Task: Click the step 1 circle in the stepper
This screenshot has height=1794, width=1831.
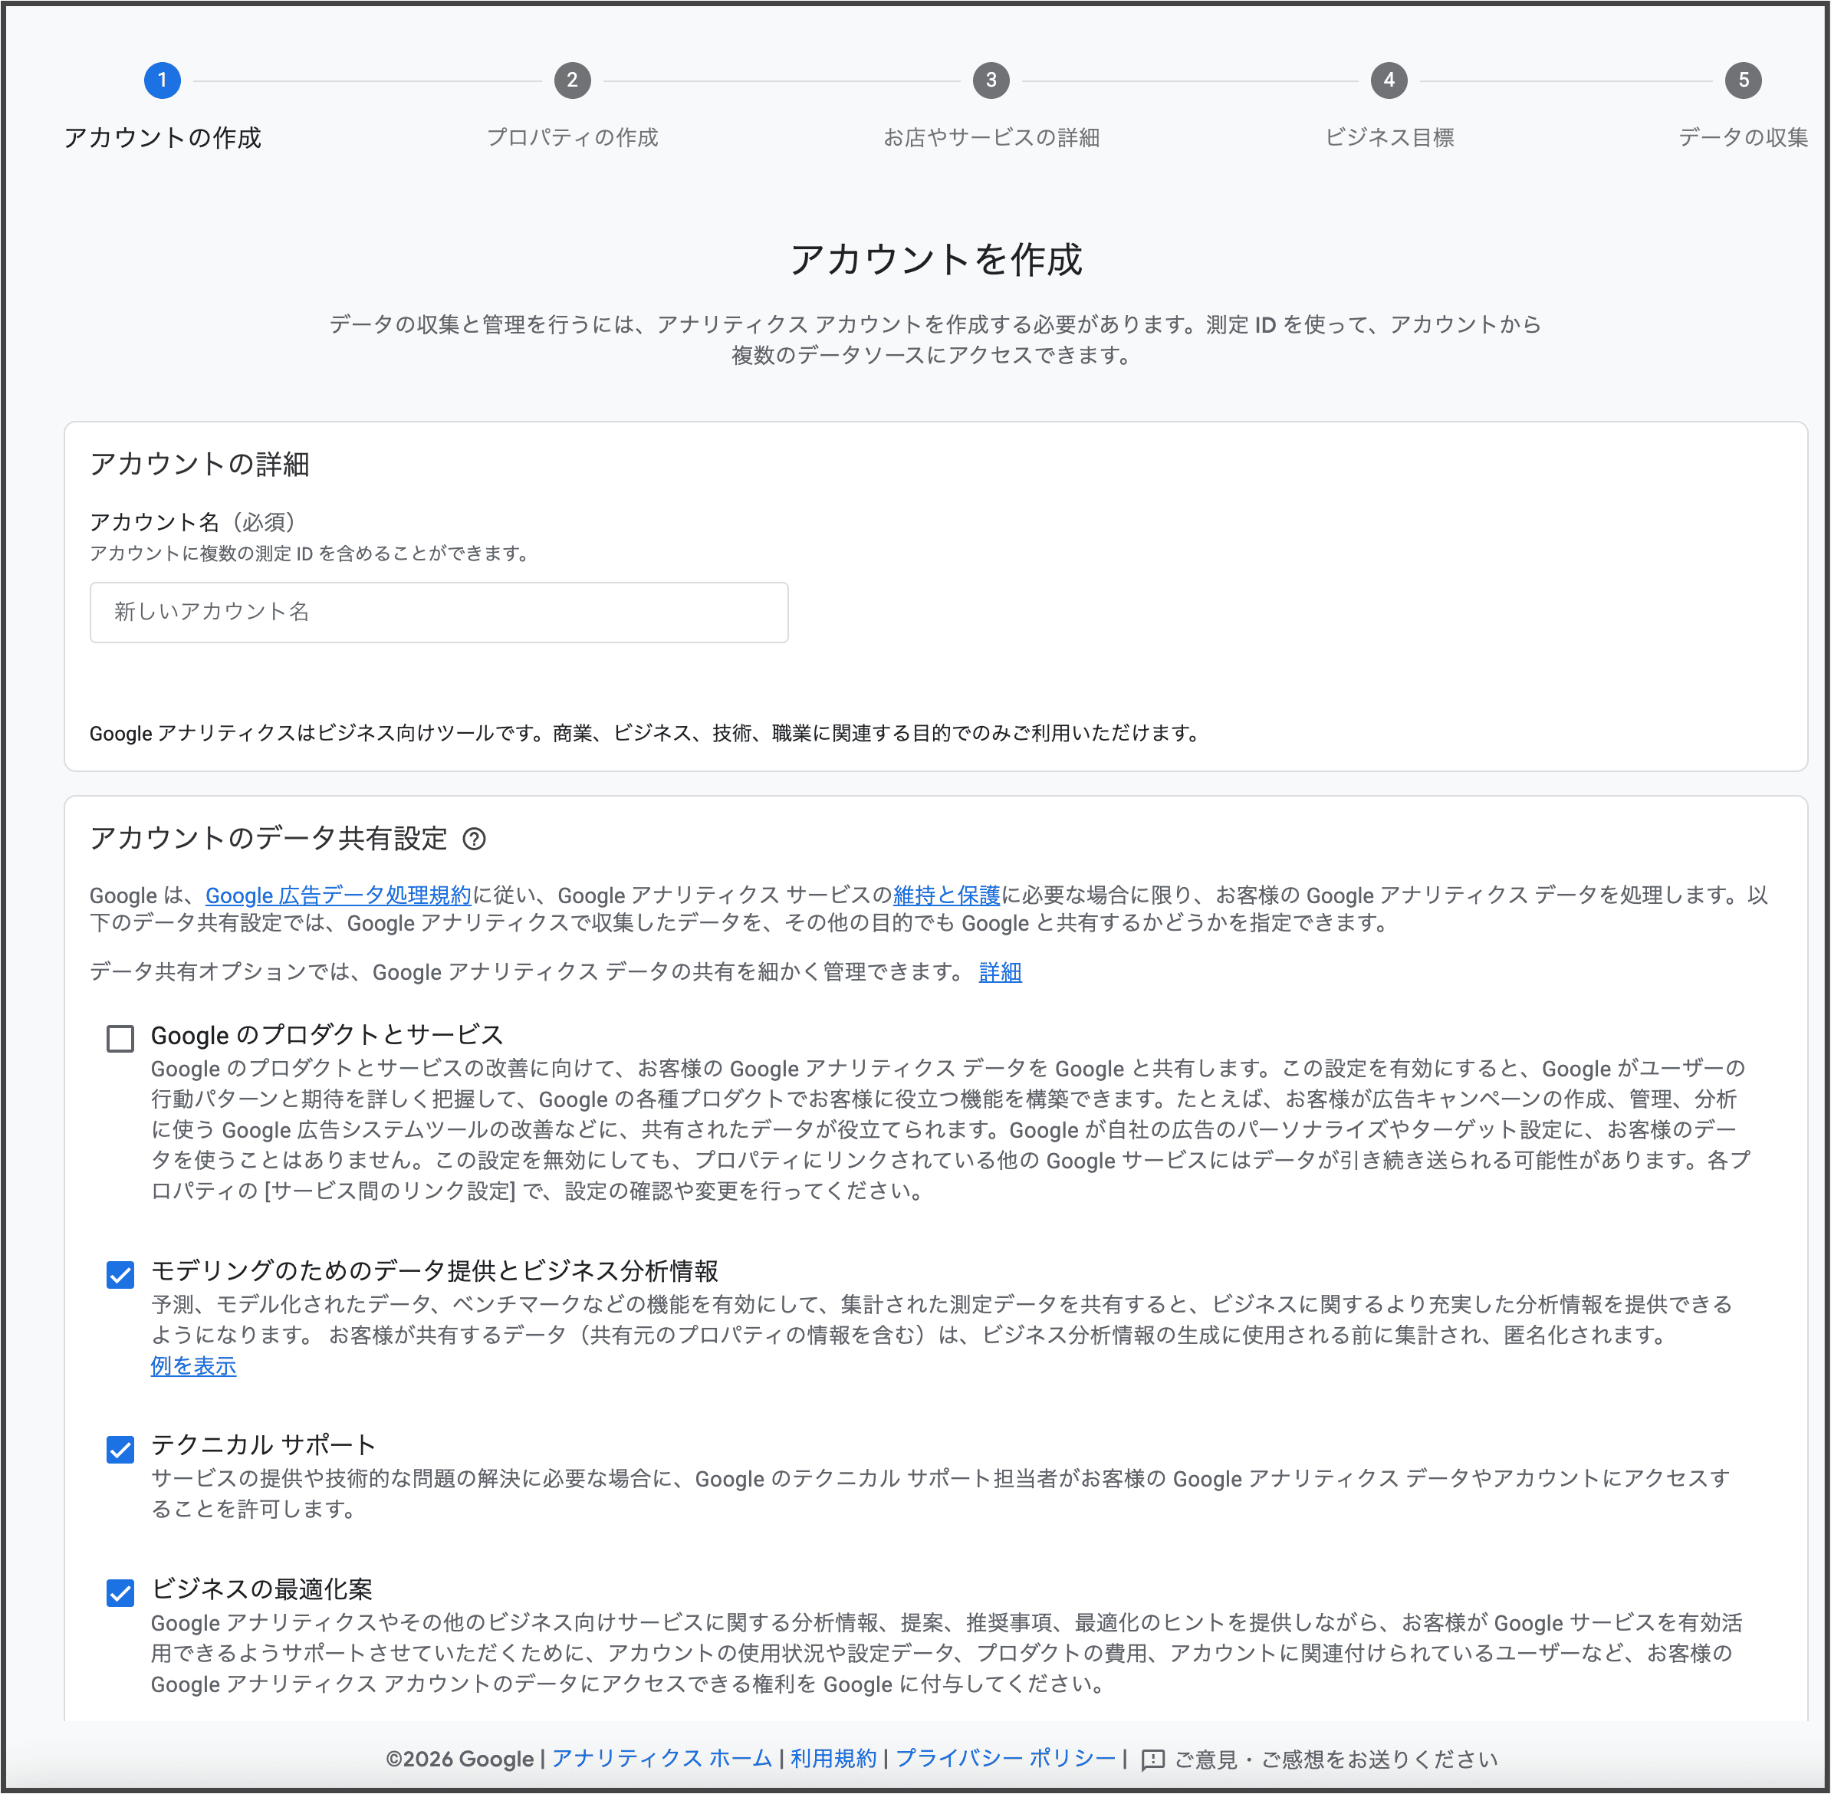Action: point(162,80)
